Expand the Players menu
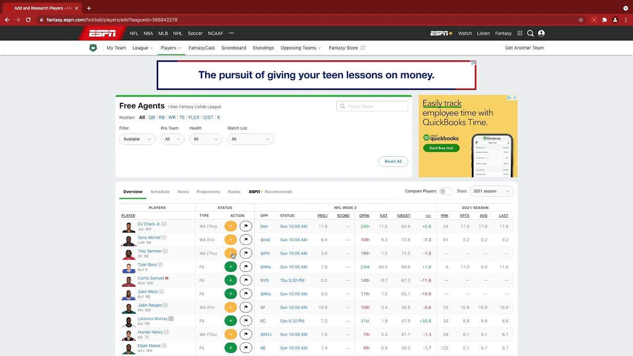This screenshot has width=633, height=356. pos(171,48)
